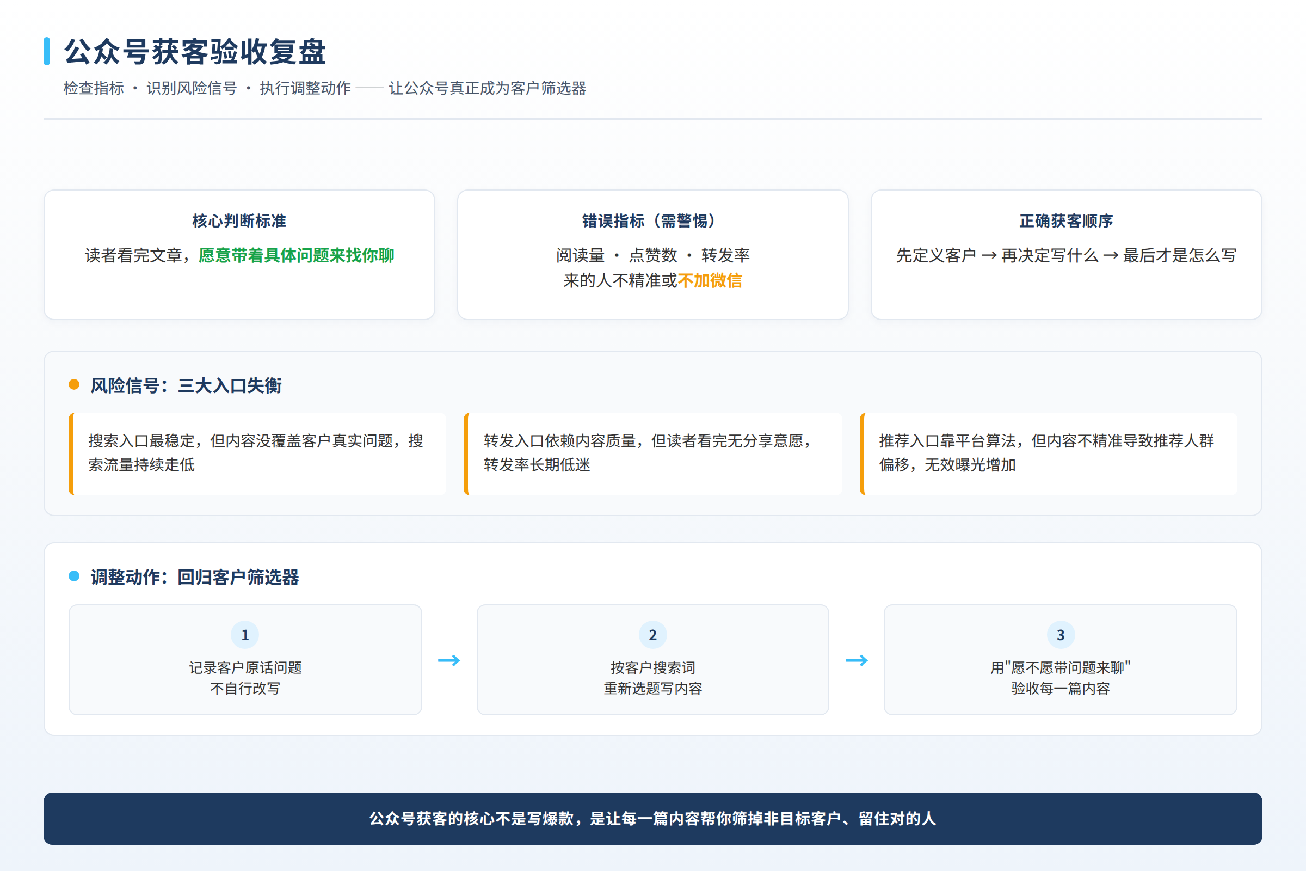
Task: Click the text 不自行改写
Action: coord(245,689)
